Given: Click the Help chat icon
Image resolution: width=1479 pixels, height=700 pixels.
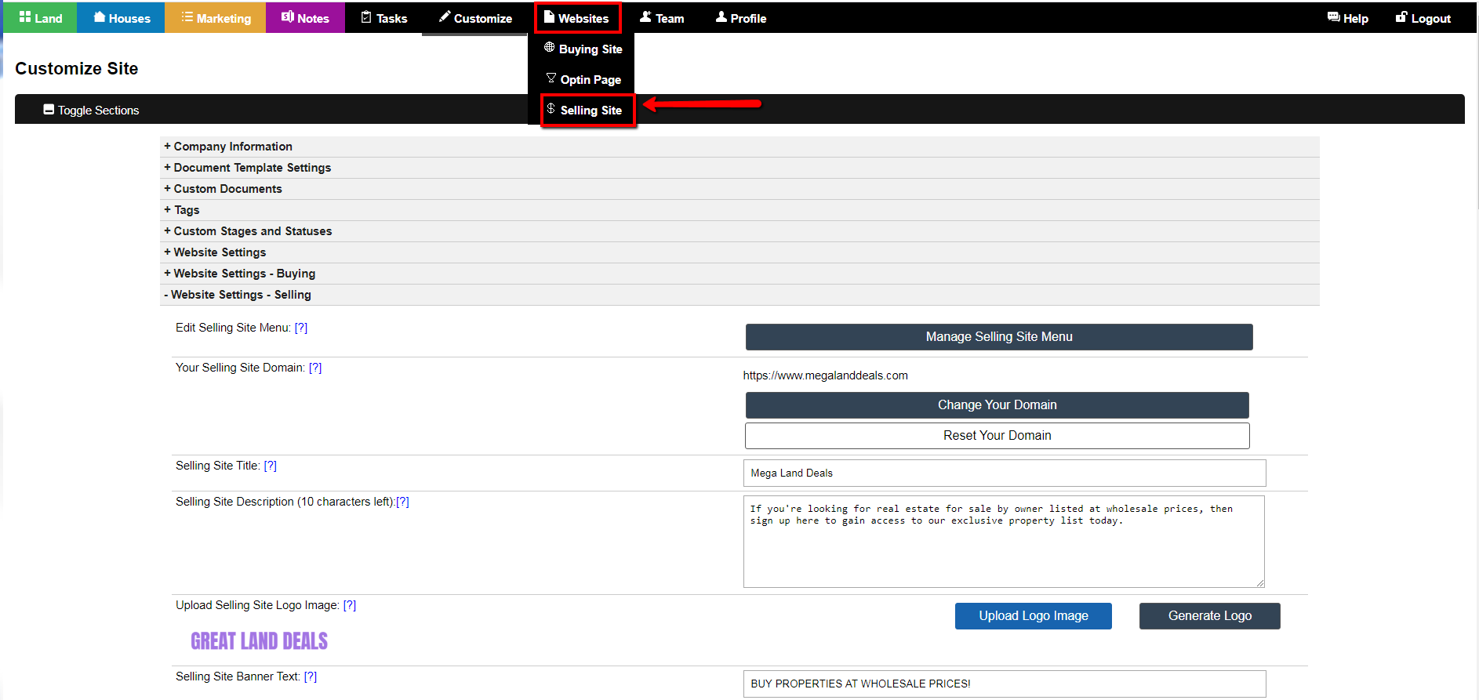Looking at the screenshot, I should 1333,17.
